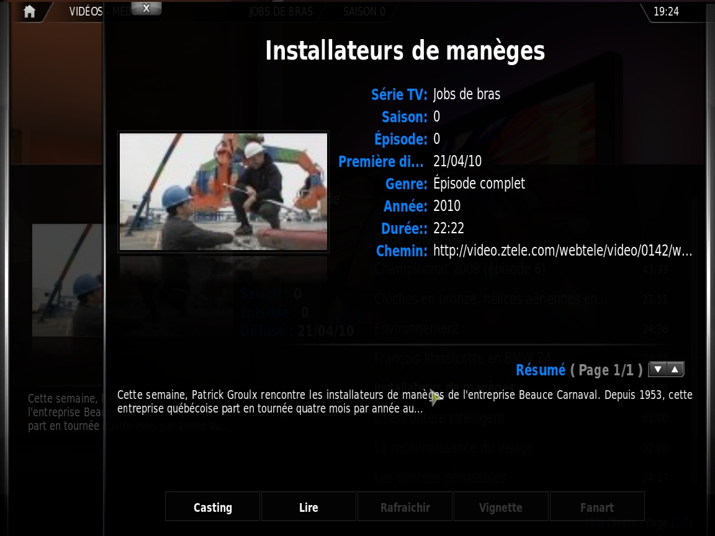The image size is (715, 536).
Task: Select background item La reconnaissance du visage
Action: (x=454, y=447)
